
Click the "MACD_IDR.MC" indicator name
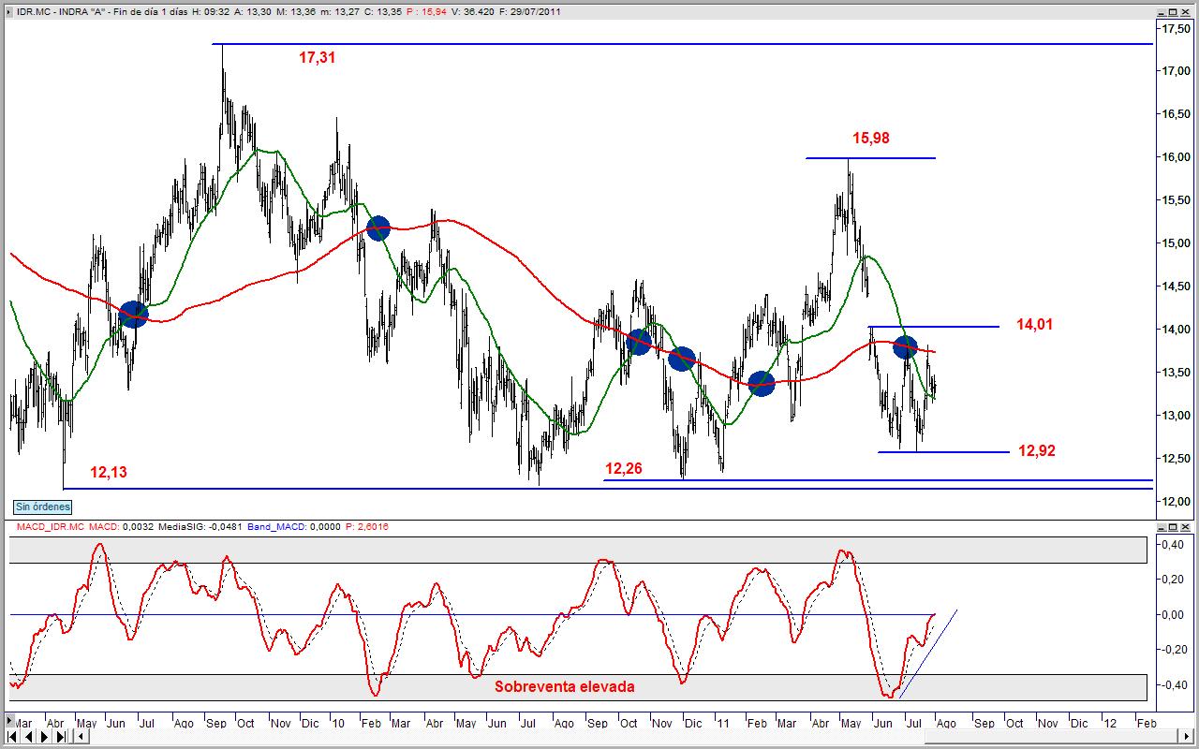tap(49, 527)
